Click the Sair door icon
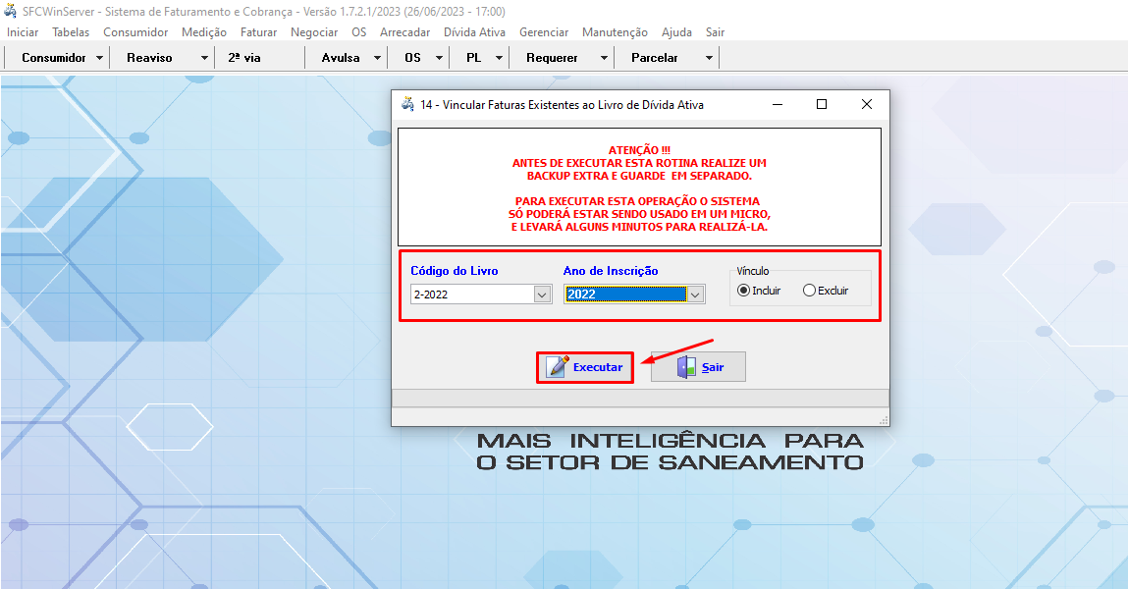 tap(686, 367)
